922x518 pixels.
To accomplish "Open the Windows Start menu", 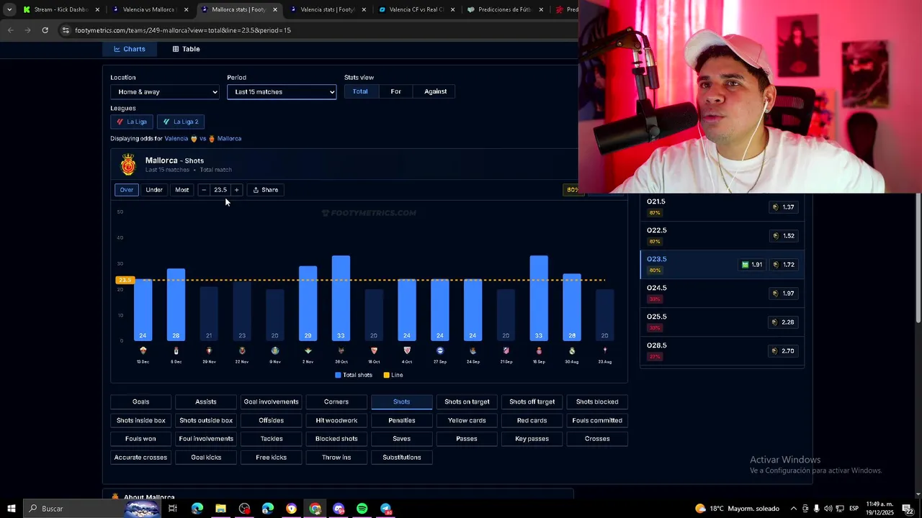I will click(x=12, y=509).
